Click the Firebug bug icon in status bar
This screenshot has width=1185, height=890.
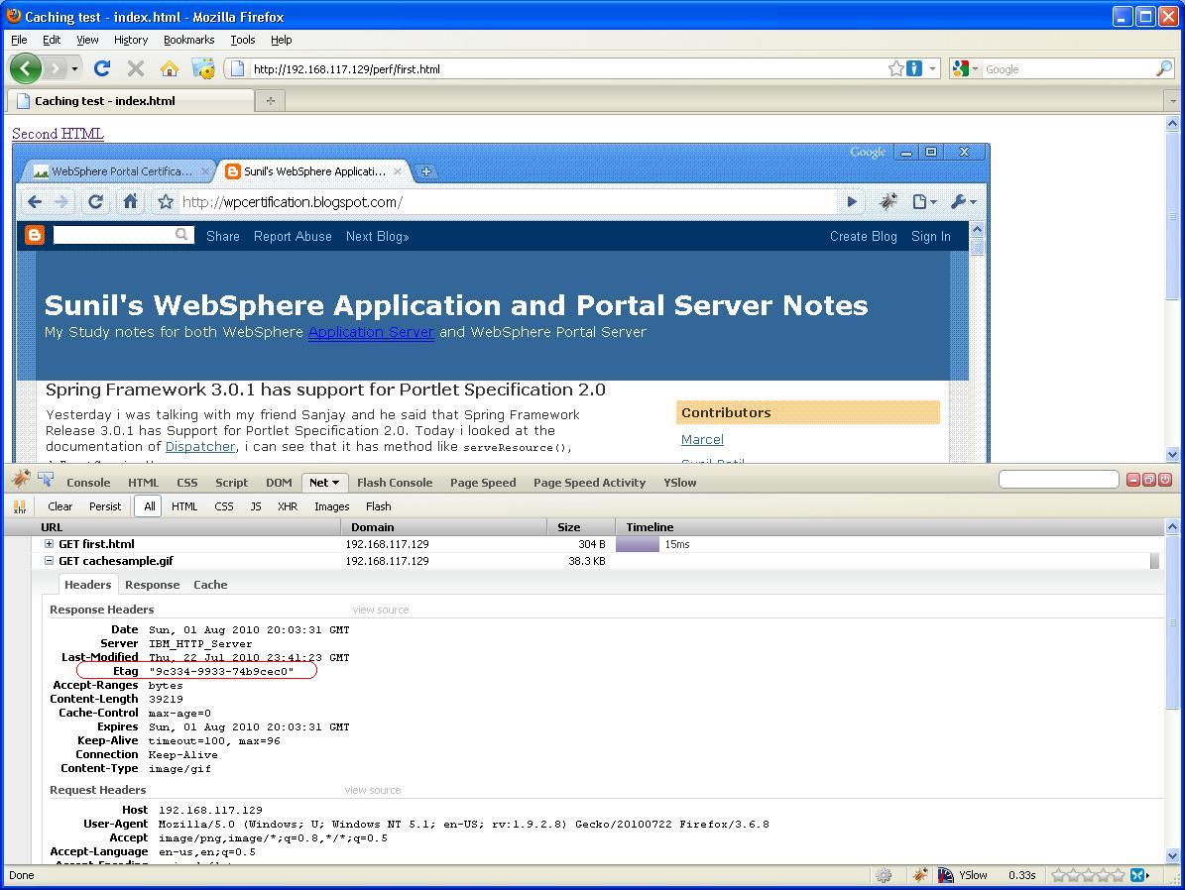coord(919,875)
